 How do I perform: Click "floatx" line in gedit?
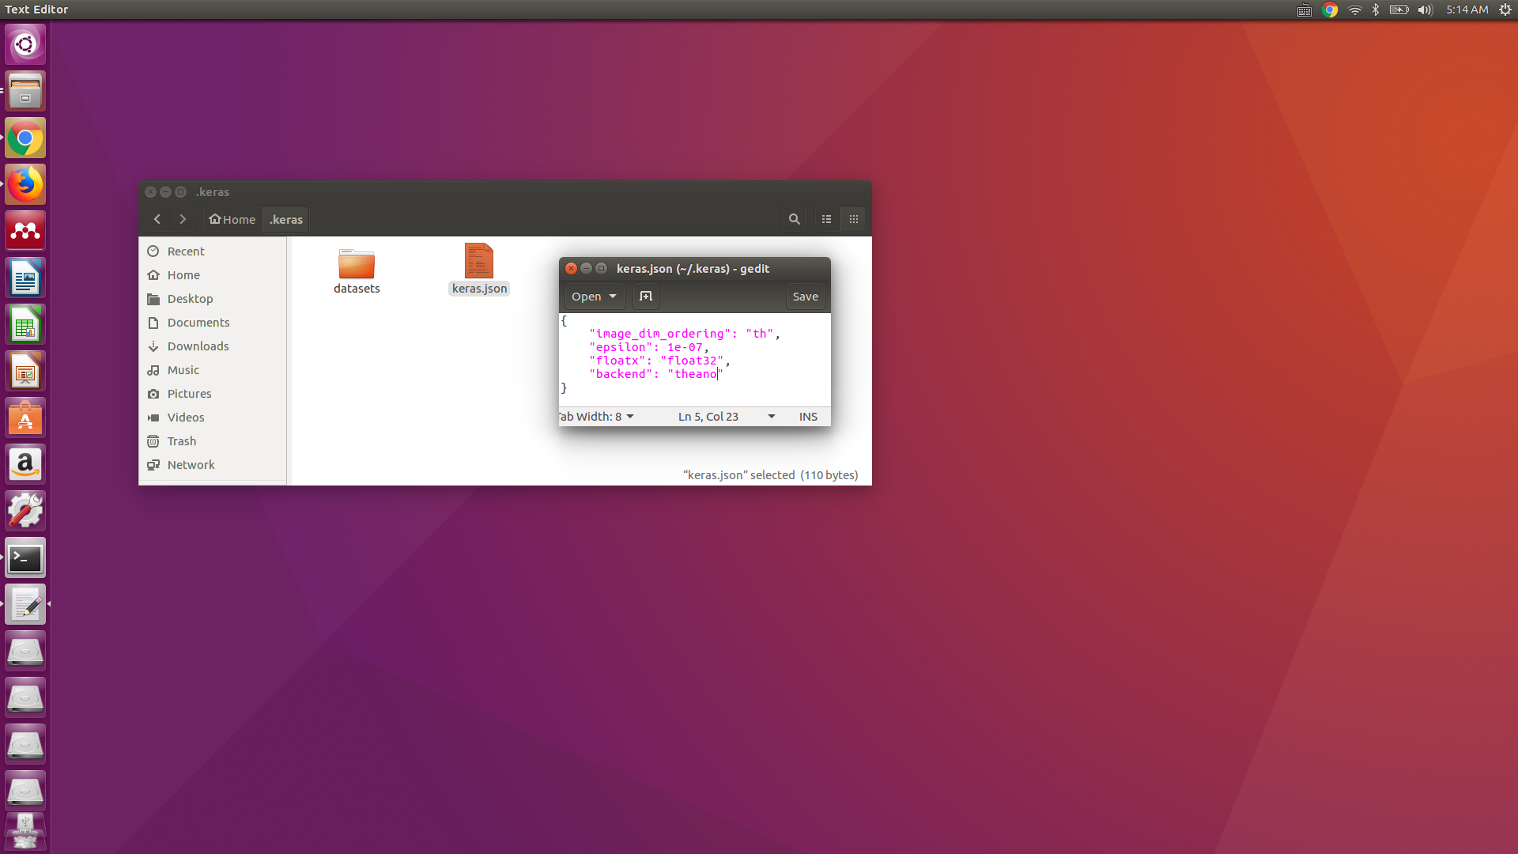659,361
